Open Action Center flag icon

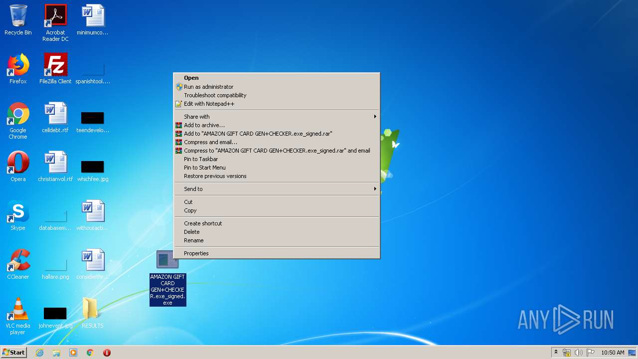coord(590,353)
